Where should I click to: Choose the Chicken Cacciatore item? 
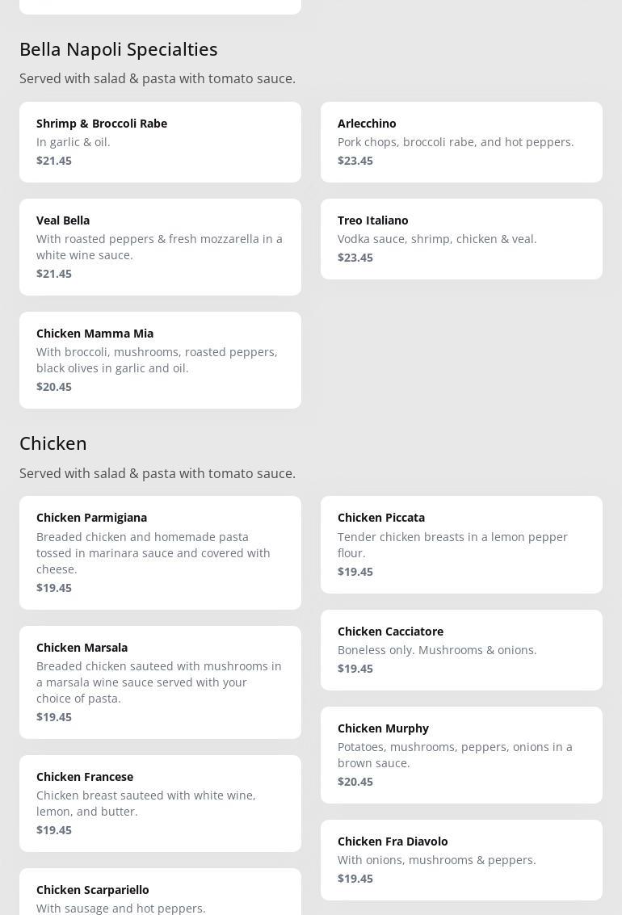pos(461,649)
